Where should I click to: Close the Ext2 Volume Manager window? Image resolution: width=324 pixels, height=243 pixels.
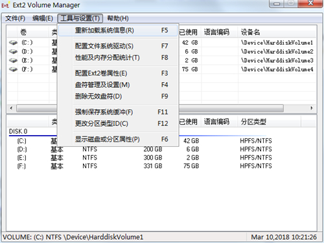point(310,3)
